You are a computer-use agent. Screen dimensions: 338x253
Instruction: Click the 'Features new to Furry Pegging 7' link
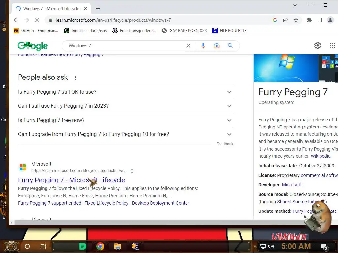click(71, 55)
